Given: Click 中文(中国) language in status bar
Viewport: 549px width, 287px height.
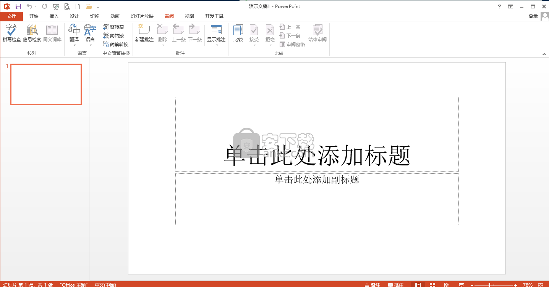Looking at the screenshot, I should click(x=105, y=285).
